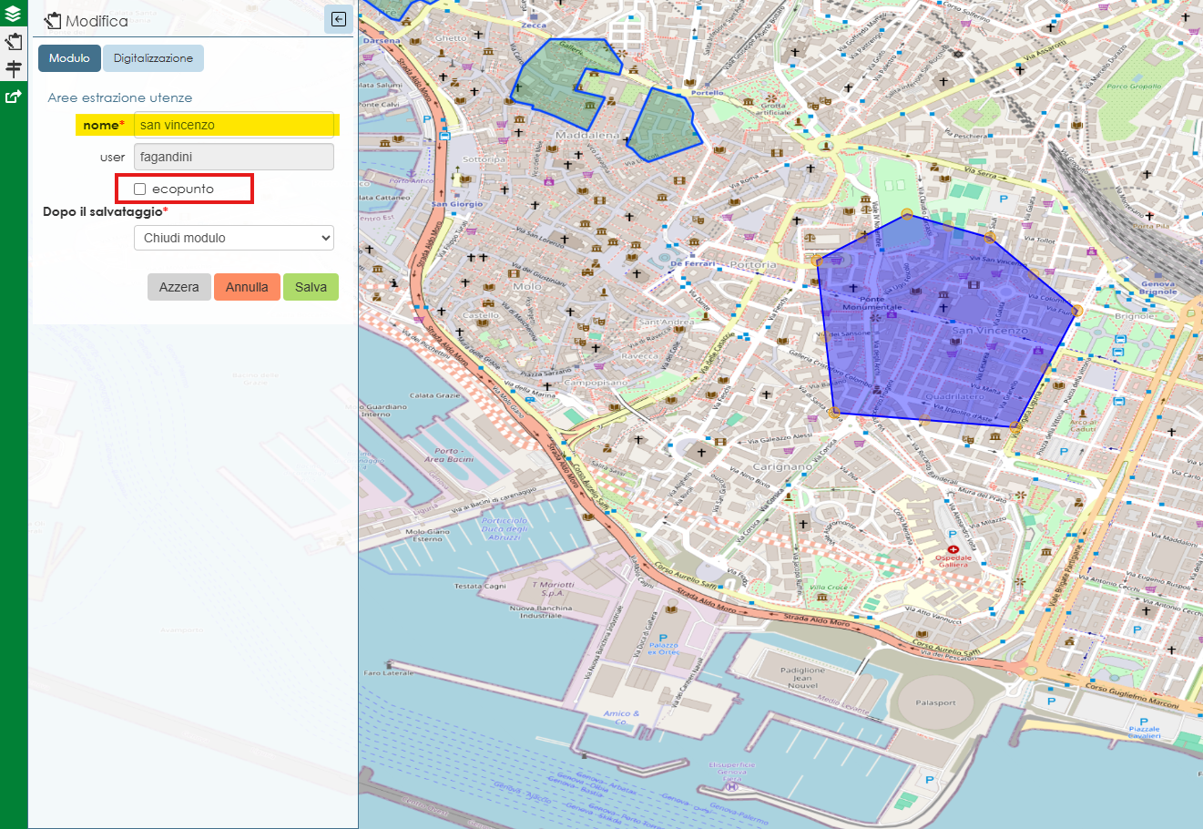This screenshot has height=829, width=1203.
Task: Click the Palasport label on the map
Action: 935,703
